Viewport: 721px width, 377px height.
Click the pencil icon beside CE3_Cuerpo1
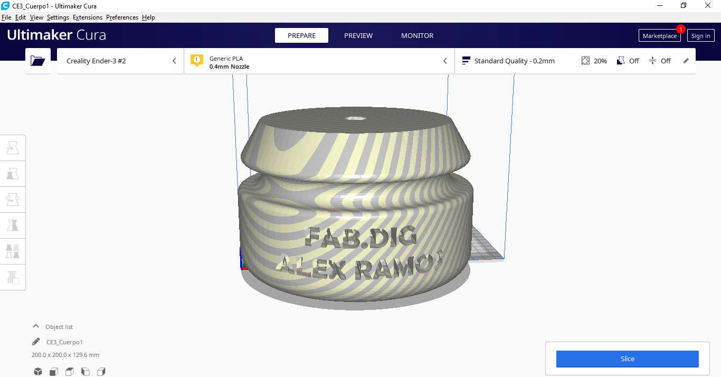(36, 342)
